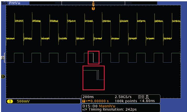Click the Tek logo
The width and height of the screenshot is (187, 112).
5,3
